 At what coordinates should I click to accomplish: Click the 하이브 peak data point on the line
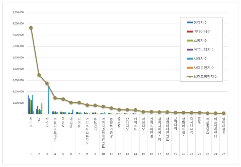31,28
